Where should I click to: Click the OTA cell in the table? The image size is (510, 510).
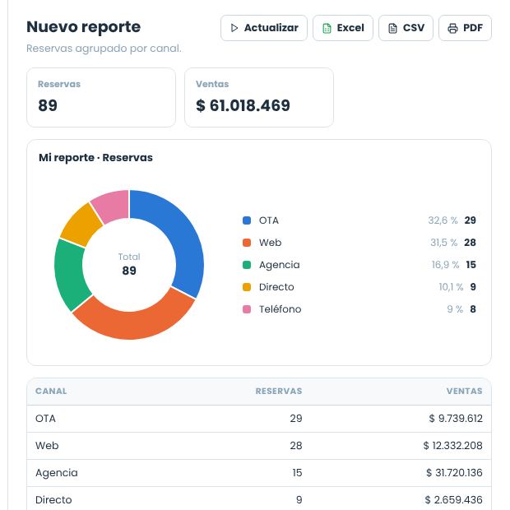[45, 418]
